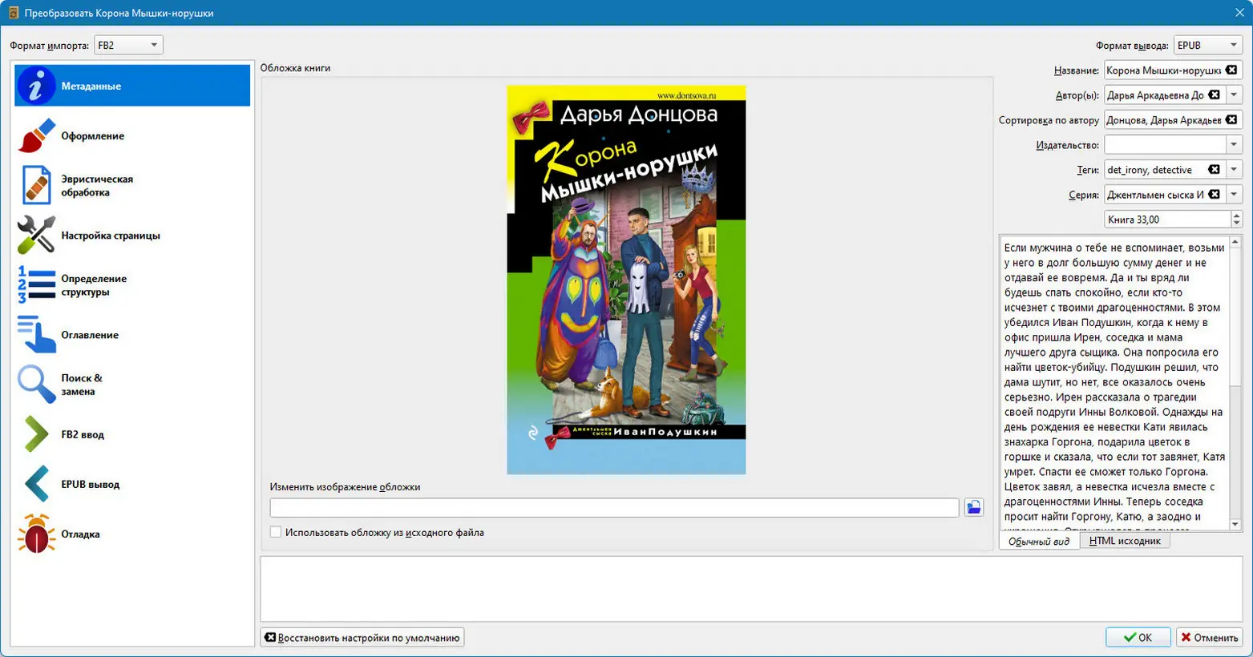The image size is (1253, 657).
Task: Click inside the book description text
Action: coord(1114,383)
